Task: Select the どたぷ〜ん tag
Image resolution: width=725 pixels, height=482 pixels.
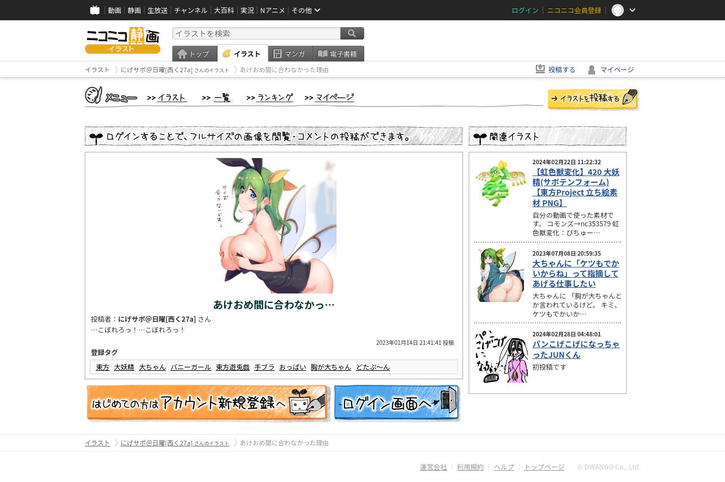Action: click(x=373, y=367)
